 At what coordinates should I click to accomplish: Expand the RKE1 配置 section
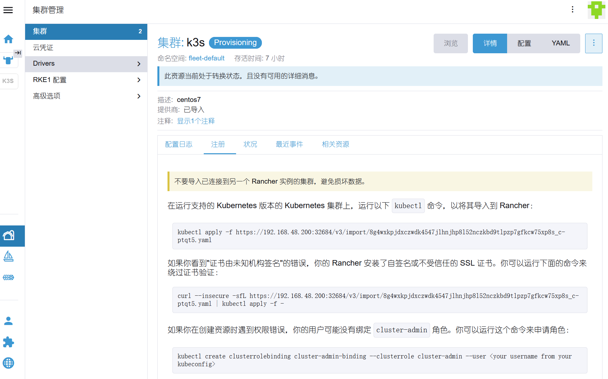86,80
